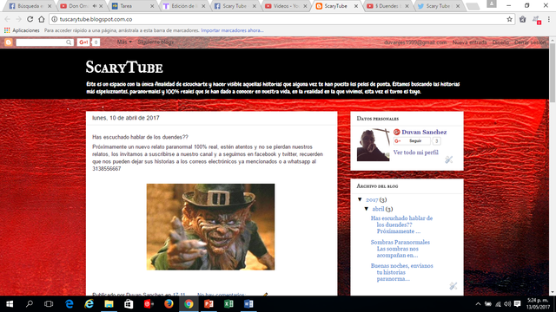Open the 'Buenas noches, envíanos' archive post
The height and width of the screenshot is (312, 556).
tap(401, 272)
